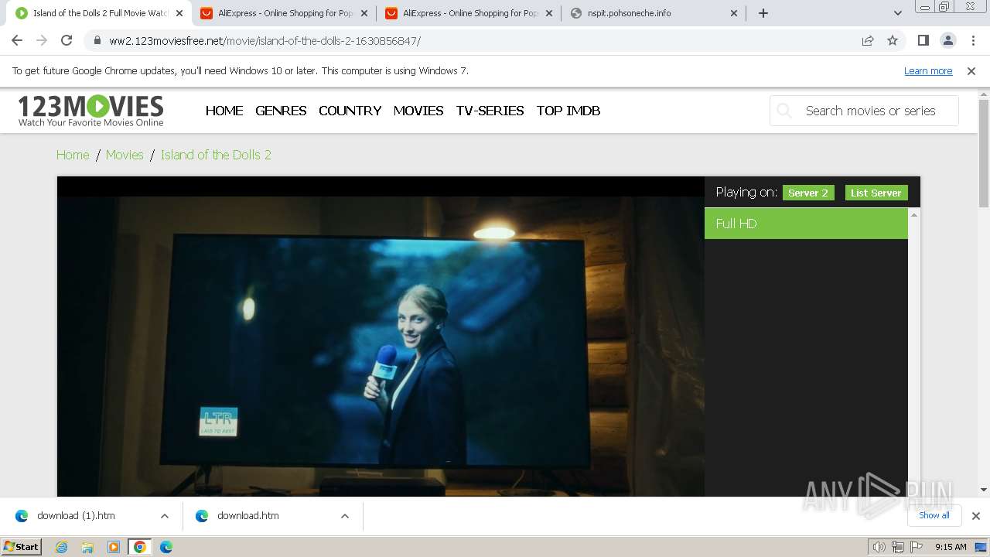Open the Chrome profile avatar
Screen dimensions: 990x557
[947, 40]
